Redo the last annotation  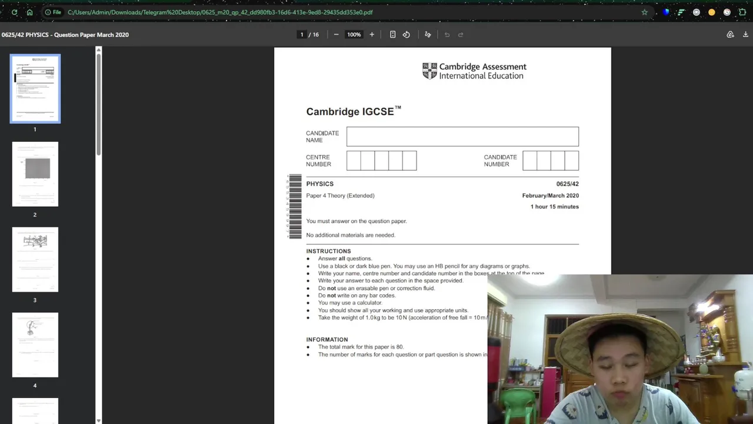[x=461, y=35]
